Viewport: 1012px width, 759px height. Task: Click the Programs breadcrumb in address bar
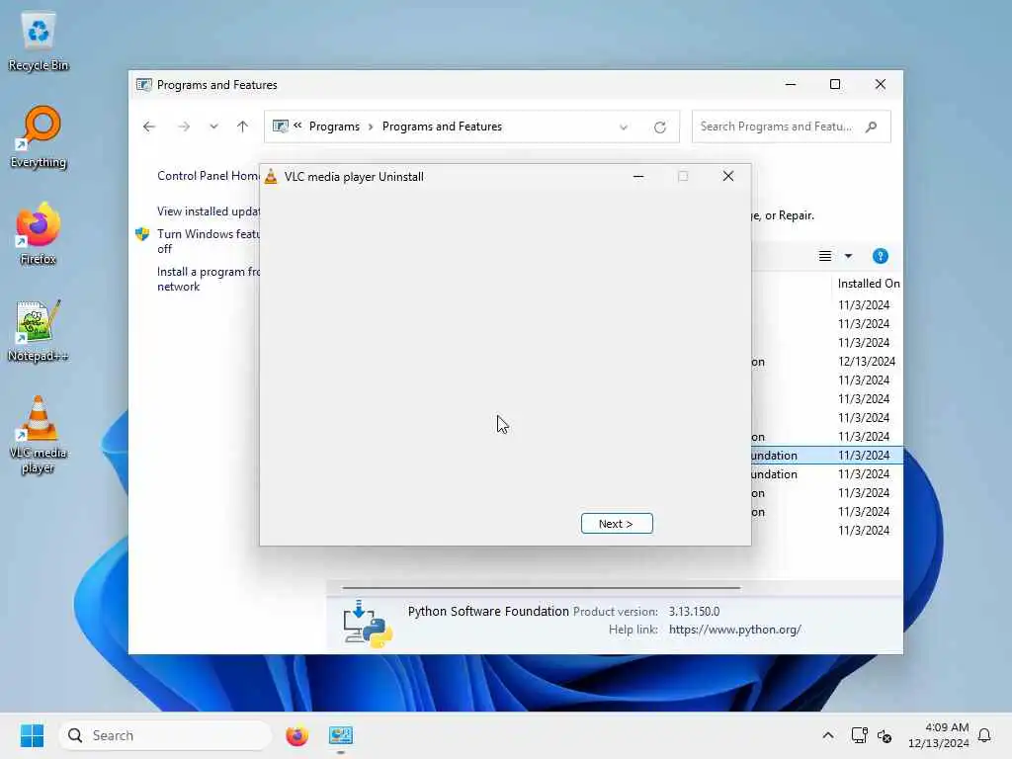click(x=334, y=126)
